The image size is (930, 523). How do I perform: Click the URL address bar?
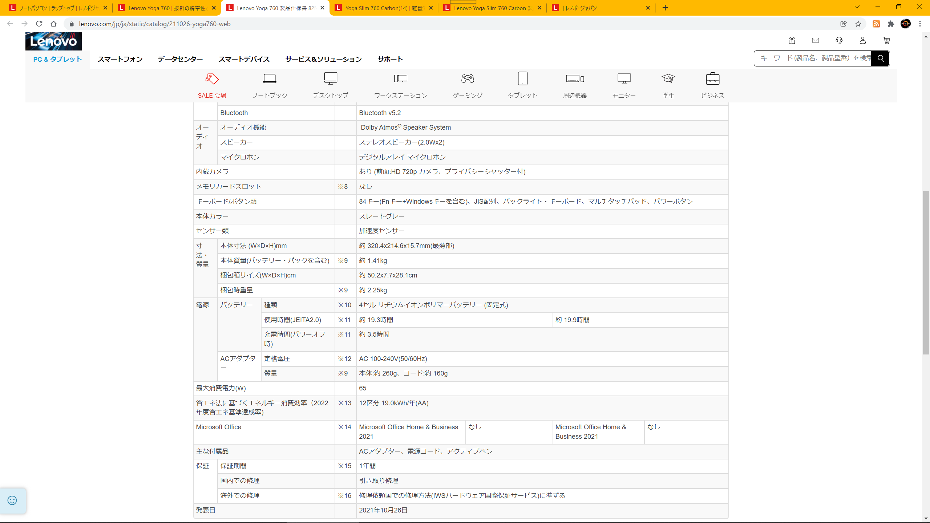point(450,24)
